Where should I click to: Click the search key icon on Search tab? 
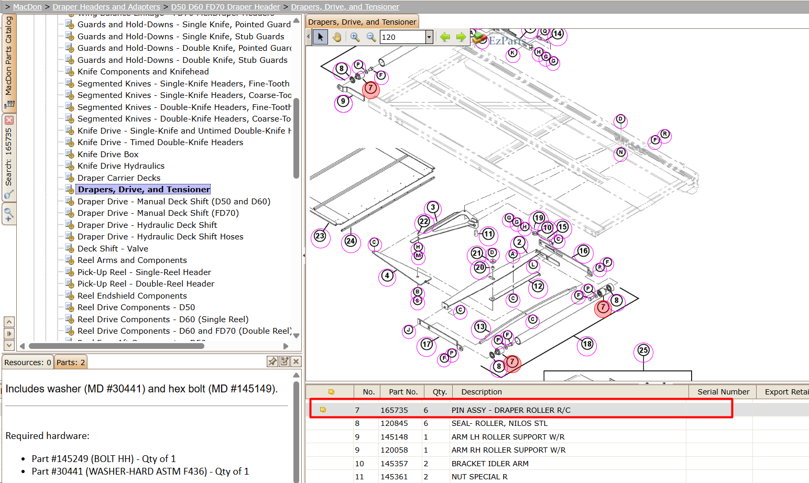click(x=9, y=195)
